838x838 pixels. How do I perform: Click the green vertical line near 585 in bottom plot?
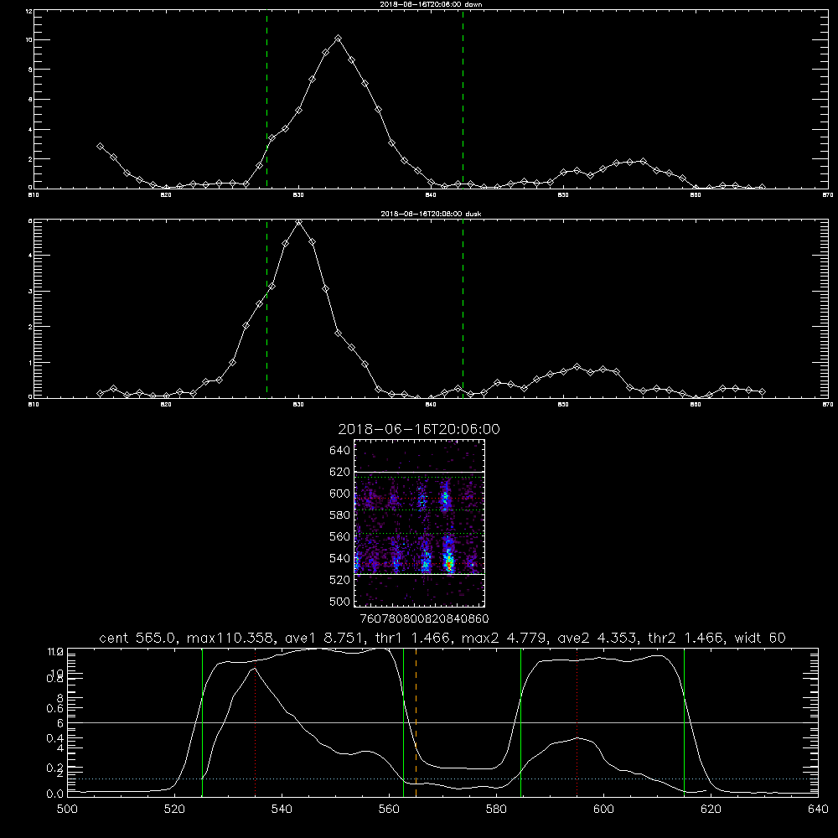coord(520,722)
